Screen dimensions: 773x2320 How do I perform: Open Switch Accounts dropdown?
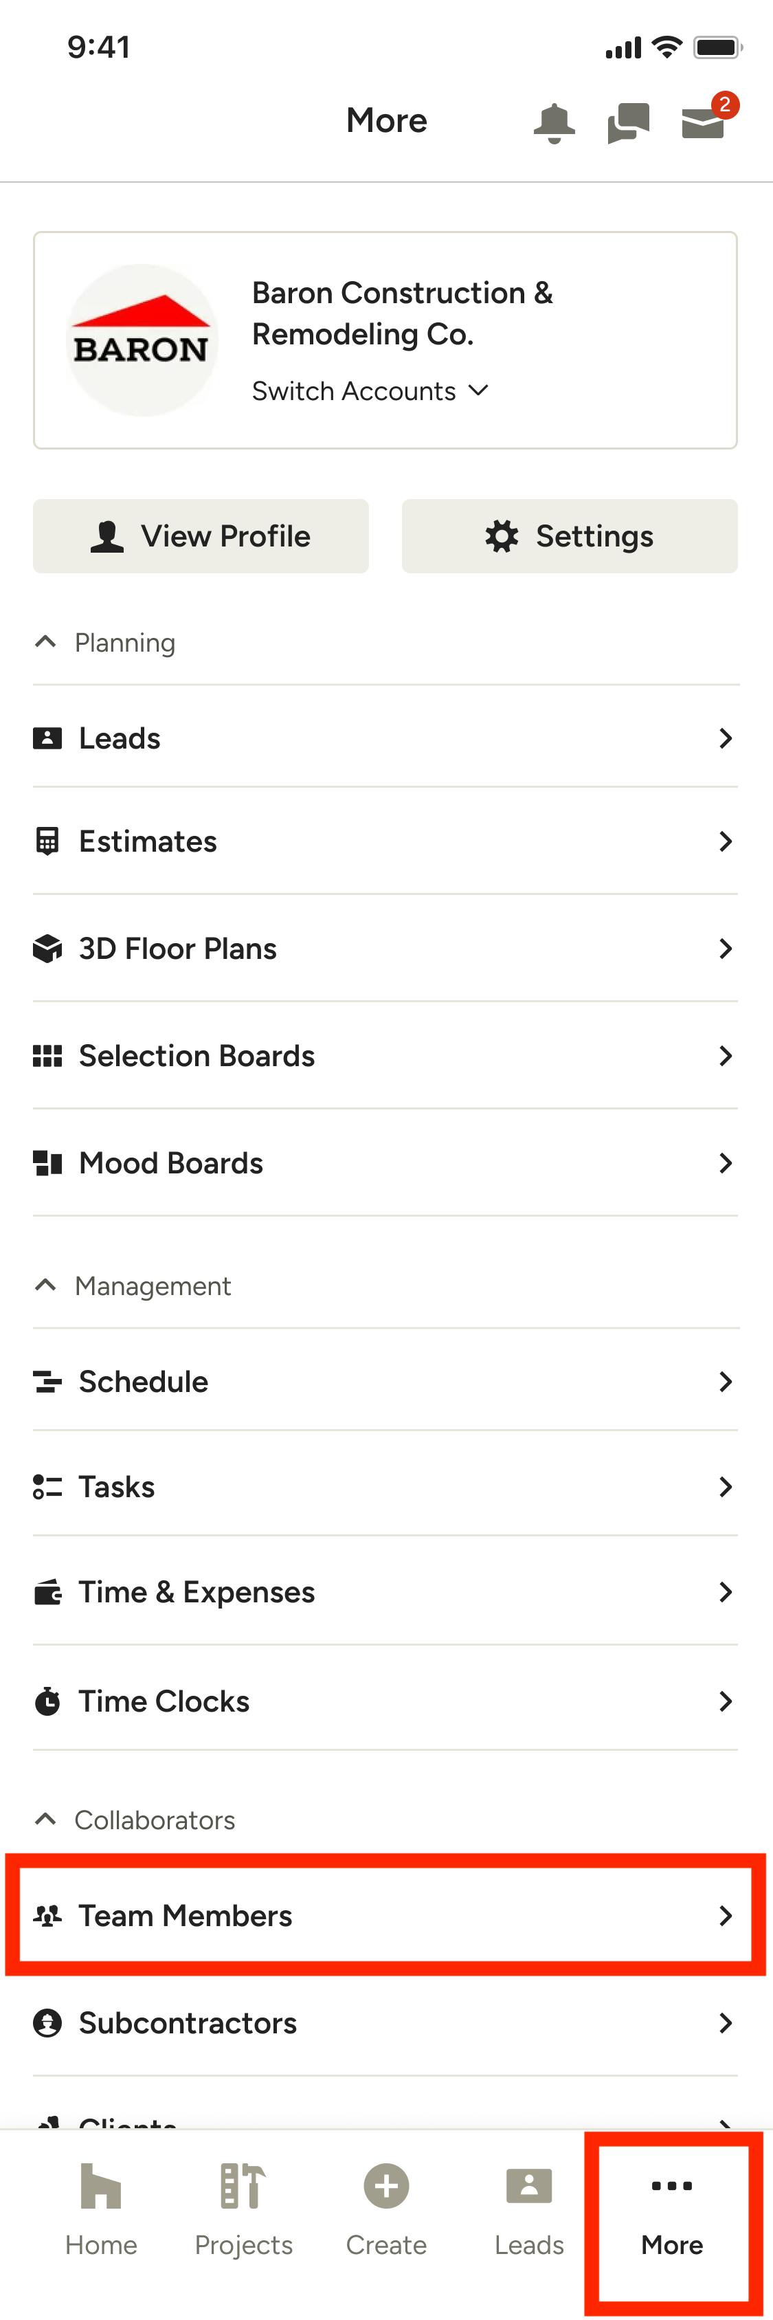tap(370, 391)
